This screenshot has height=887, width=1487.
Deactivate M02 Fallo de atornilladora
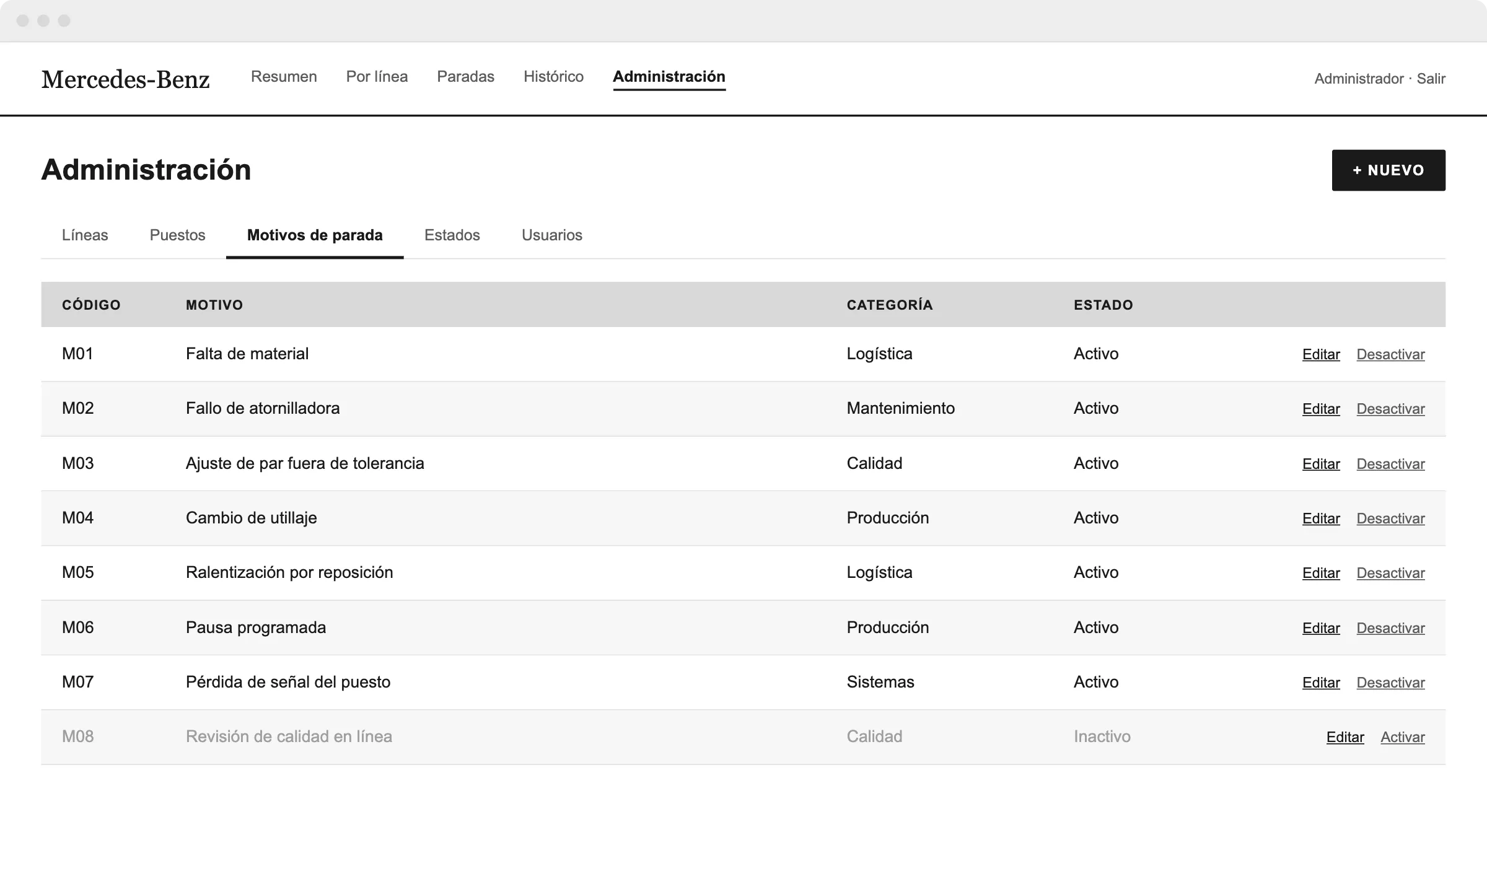point(1390,409)
